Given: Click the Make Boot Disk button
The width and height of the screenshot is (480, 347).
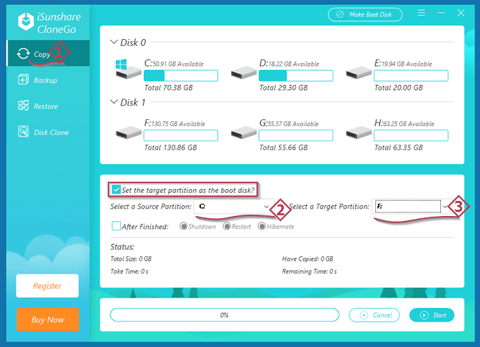Looking at the screenshot, I should (x=365, y=14).
